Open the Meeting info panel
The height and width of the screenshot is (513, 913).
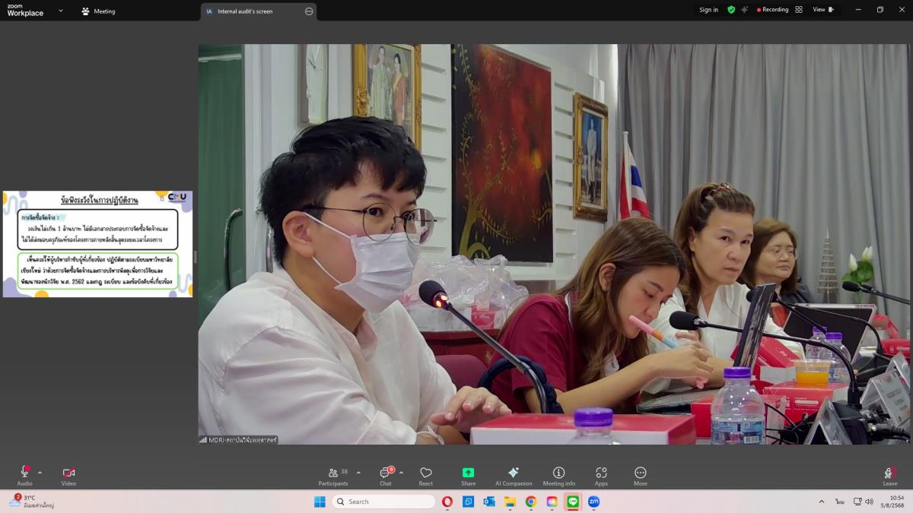[x=558, y=476]
